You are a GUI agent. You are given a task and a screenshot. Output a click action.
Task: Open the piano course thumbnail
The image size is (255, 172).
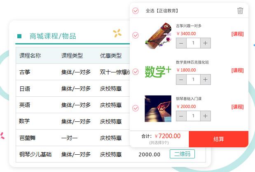click(x=158, y=109)
